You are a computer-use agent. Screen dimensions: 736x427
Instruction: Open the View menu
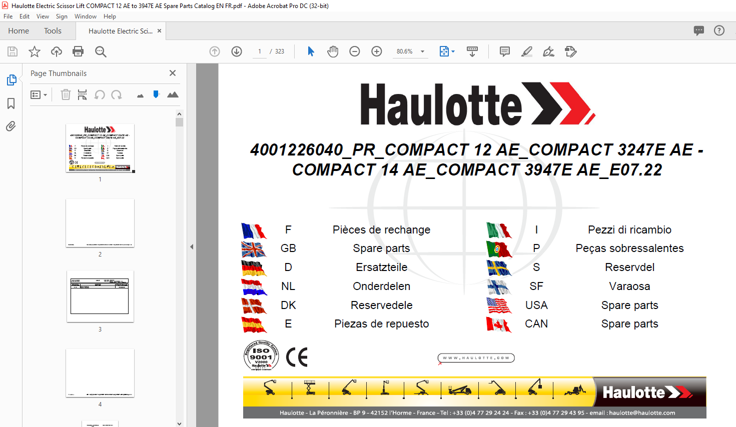43,16
